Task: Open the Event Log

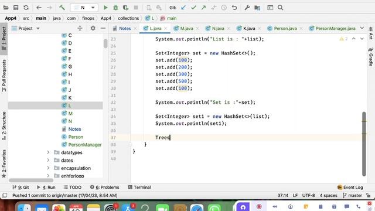Action: pos(350,188)
